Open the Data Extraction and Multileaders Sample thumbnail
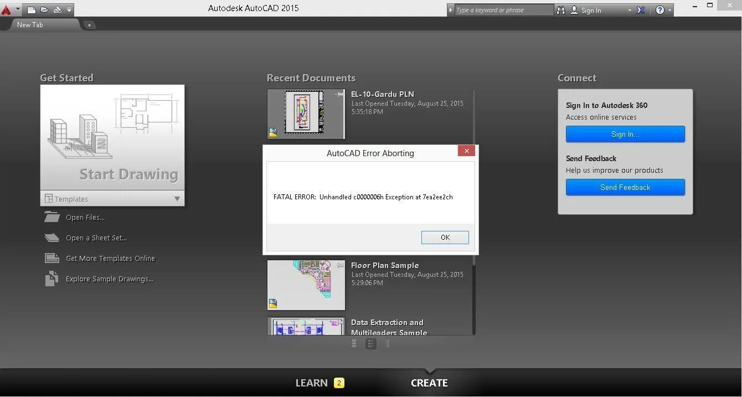This screenshot has width=742, height=397. (x=306, y=326)
